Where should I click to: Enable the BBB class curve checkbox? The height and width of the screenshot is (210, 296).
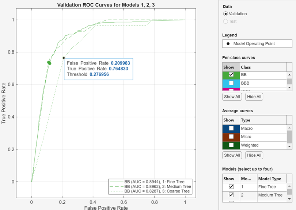(x=231, y=83)
